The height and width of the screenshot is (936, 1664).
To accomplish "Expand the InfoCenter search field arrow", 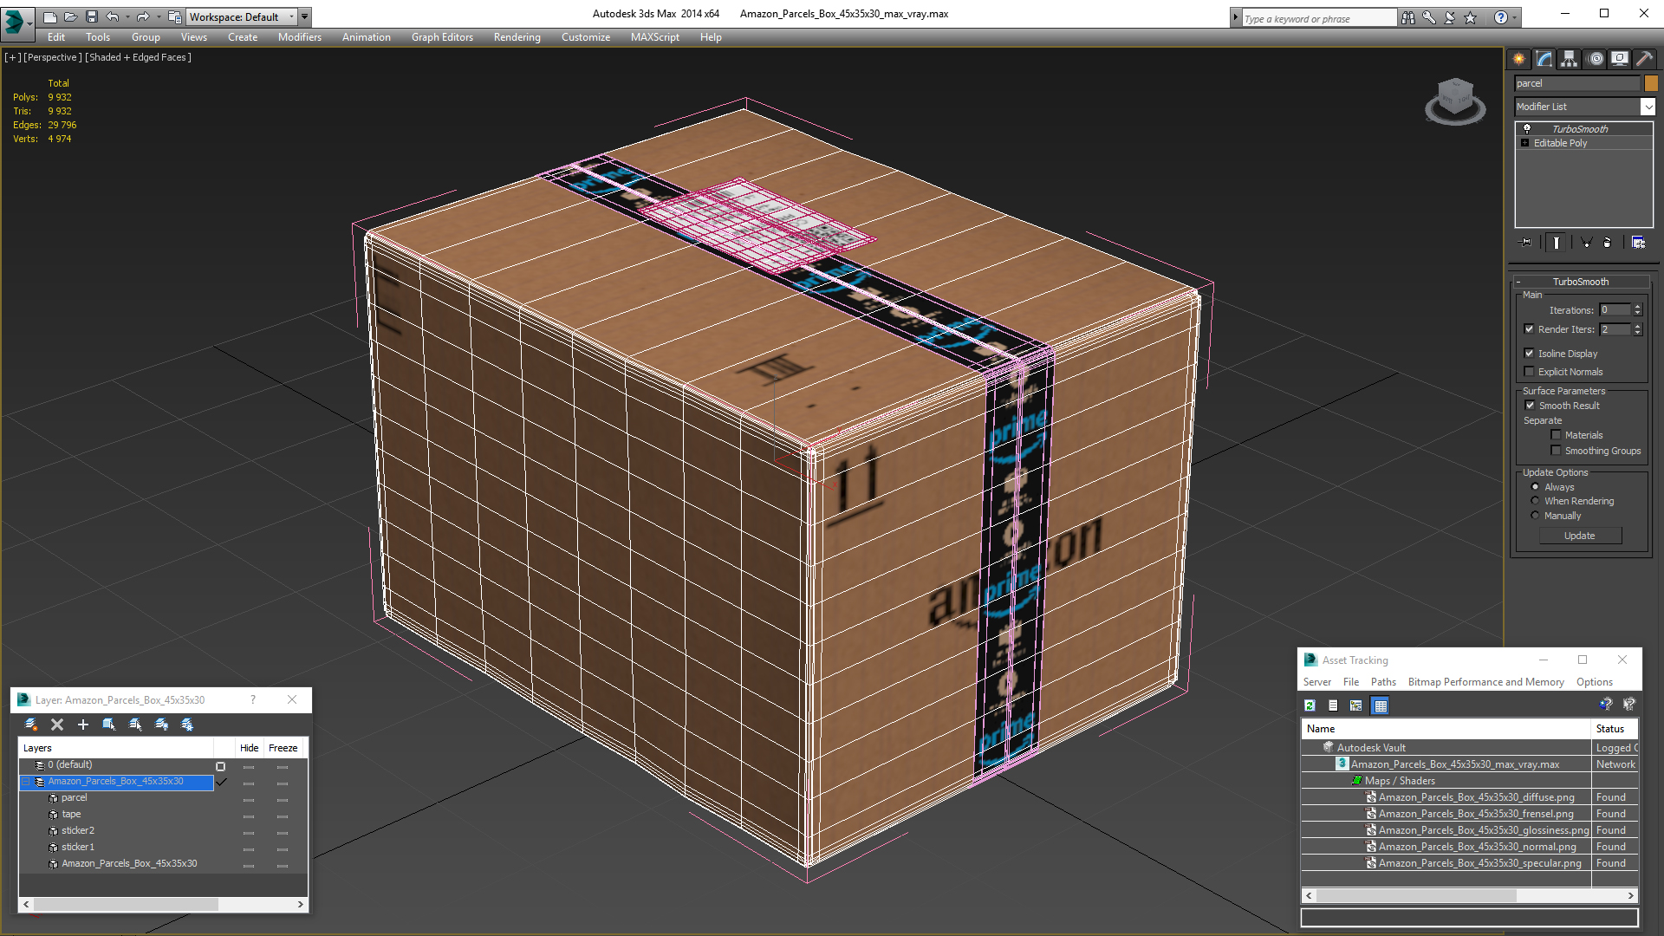I will point(1235,17).
